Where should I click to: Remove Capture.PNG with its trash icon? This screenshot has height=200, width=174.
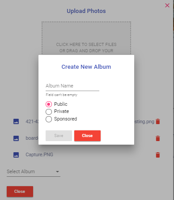click(158, 155)
